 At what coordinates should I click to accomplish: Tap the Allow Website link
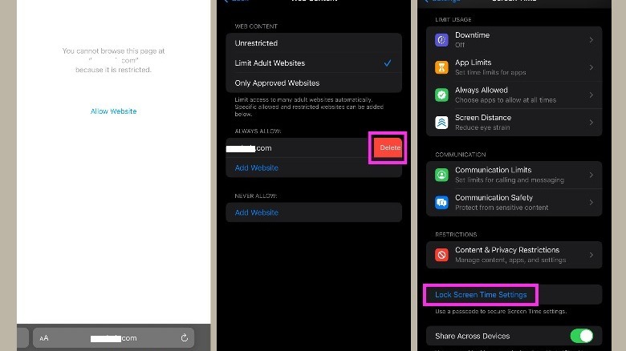pos(113,111)
